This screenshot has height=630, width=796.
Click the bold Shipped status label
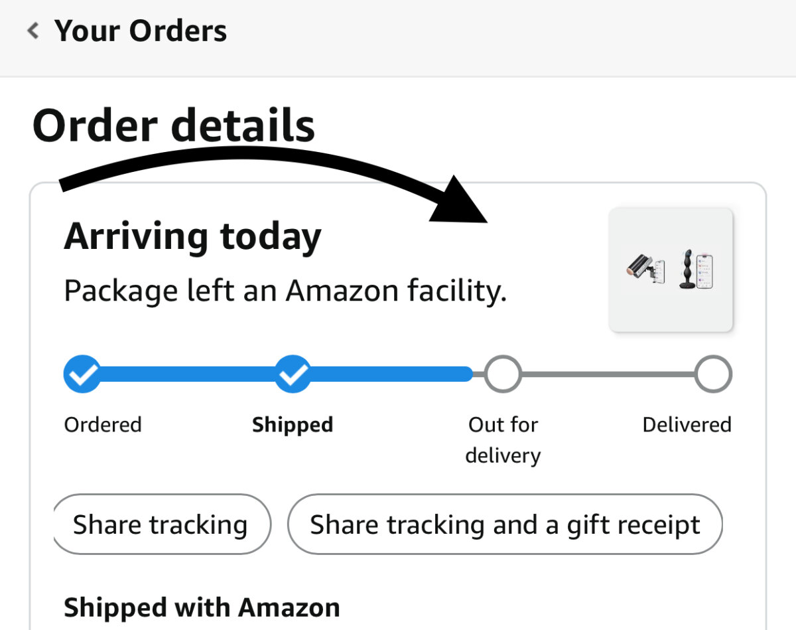[293, 425]
